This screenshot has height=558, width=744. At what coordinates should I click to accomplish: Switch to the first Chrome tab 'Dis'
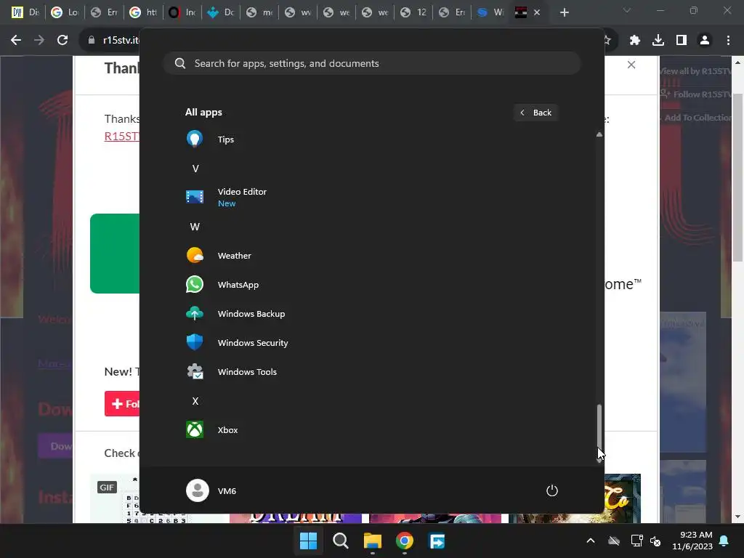click(25, 12)
